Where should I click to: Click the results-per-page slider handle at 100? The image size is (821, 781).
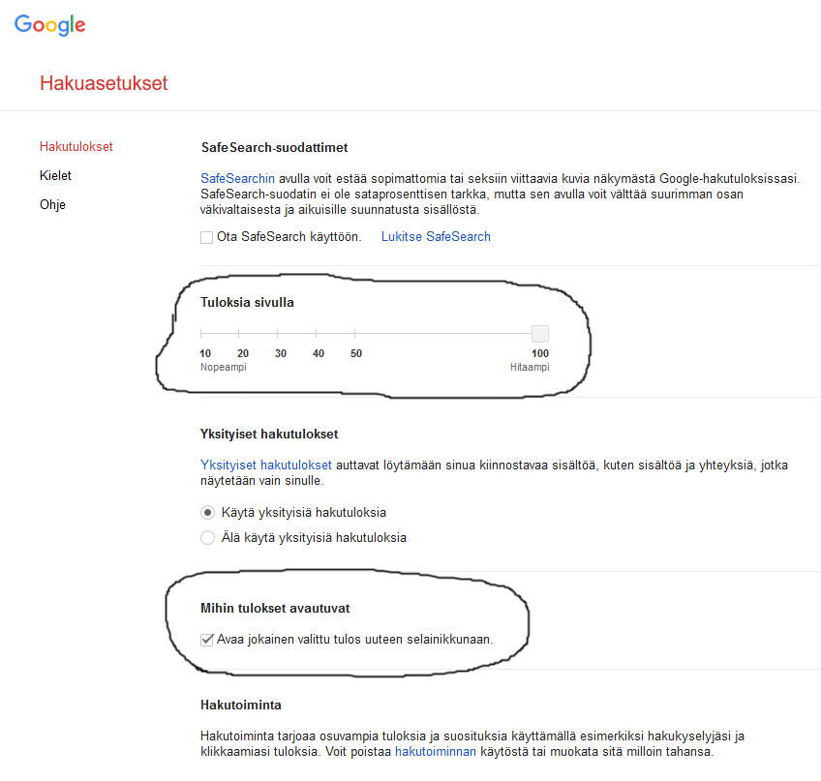click(x=540, y=334)
